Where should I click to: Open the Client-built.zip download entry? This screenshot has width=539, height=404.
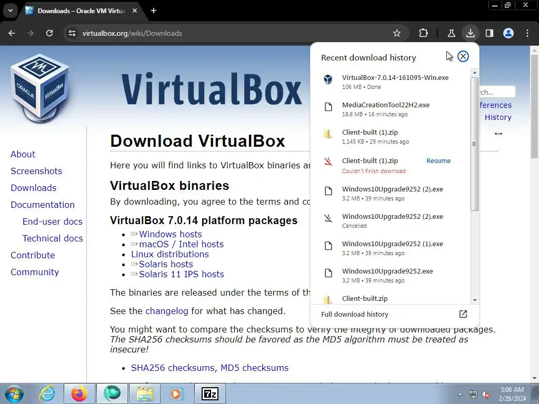(390, 298)
